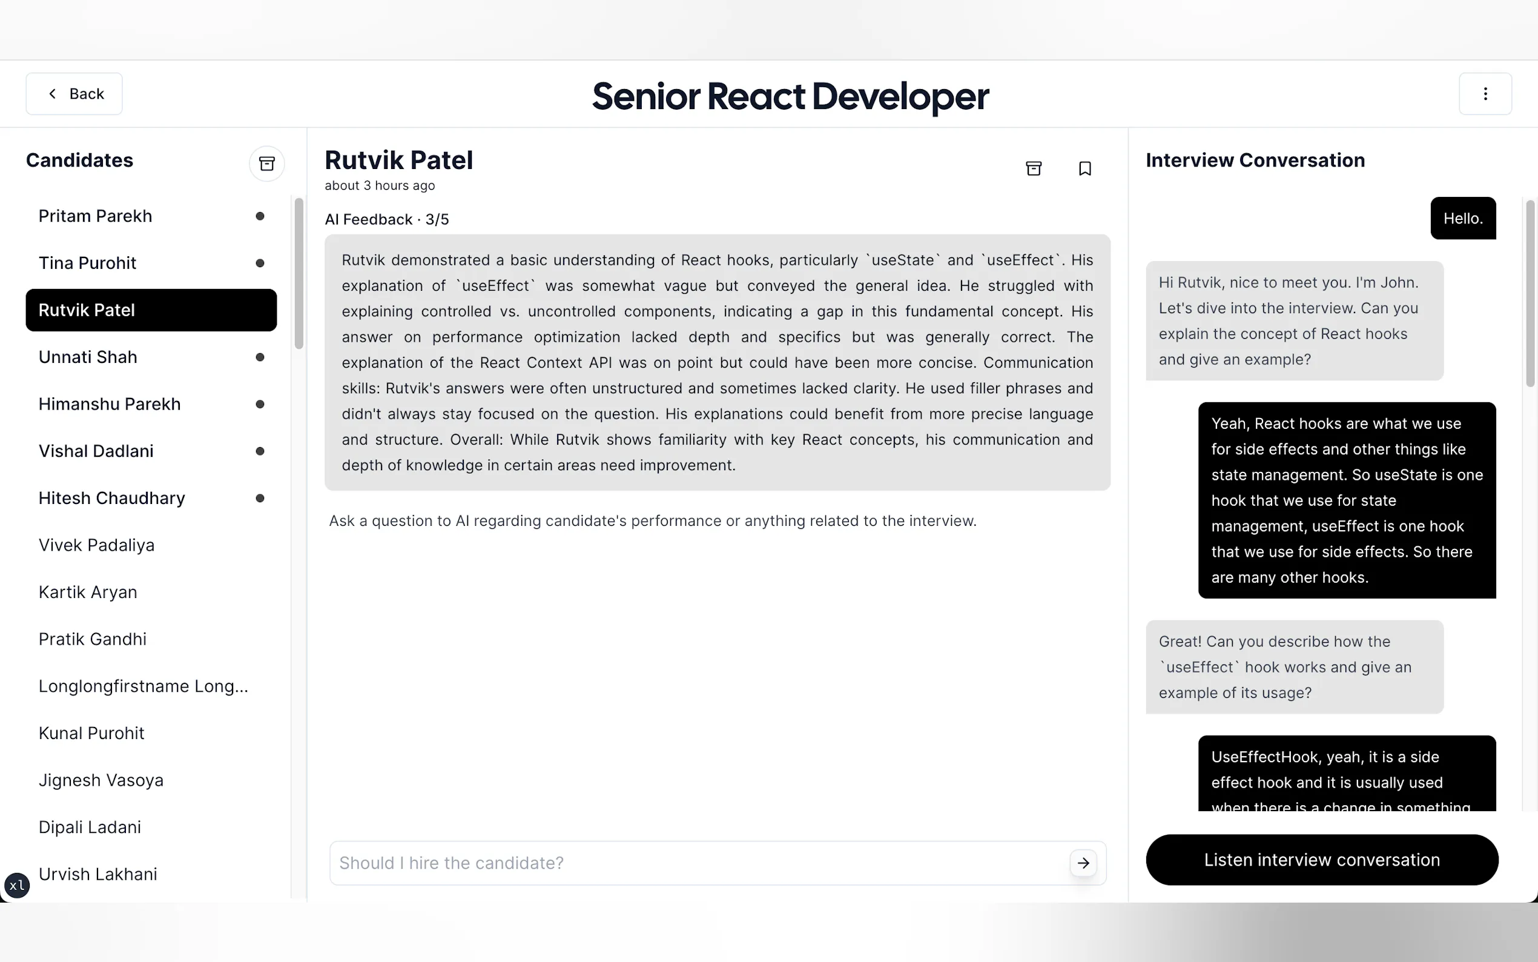Bookmark candidate Rutvik Patel
Image resolution: width=1538 pixels, height=962 pixels.
1084,168
